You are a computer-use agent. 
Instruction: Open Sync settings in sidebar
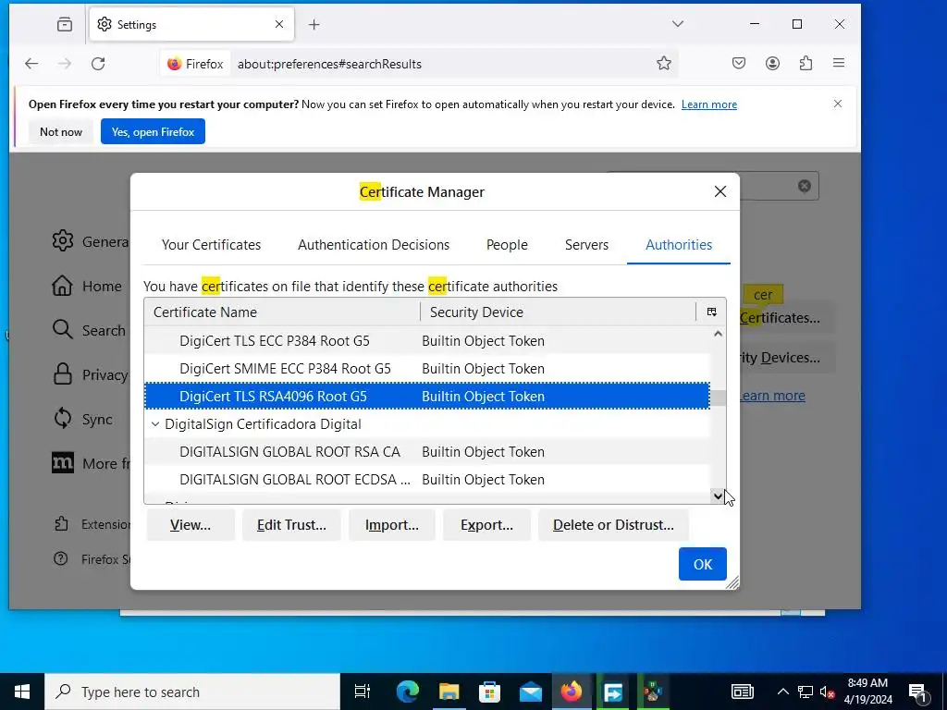pos(62,419)
